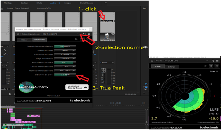Click the 00:01:15:00 ruler mark
The height and width of the screenshot is (130, 221).
pyautogui.click(x=116, y=103)
